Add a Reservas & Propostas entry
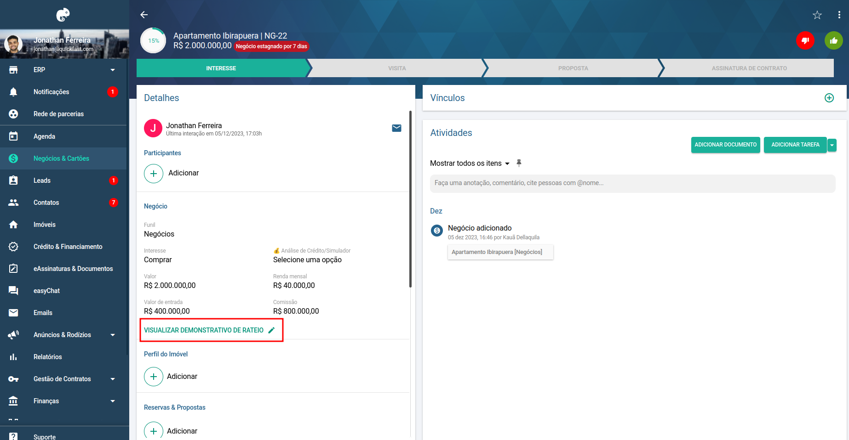Screen dimensions: 849x440 click(x=154, y=431)
